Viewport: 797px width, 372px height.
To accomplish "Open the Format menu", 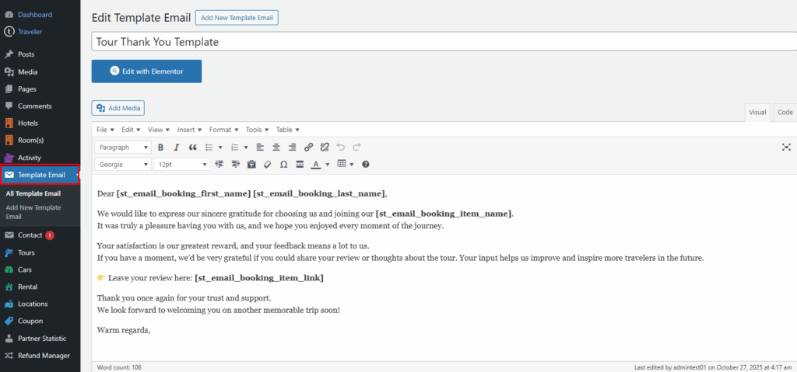I will (x=223, y=130).
